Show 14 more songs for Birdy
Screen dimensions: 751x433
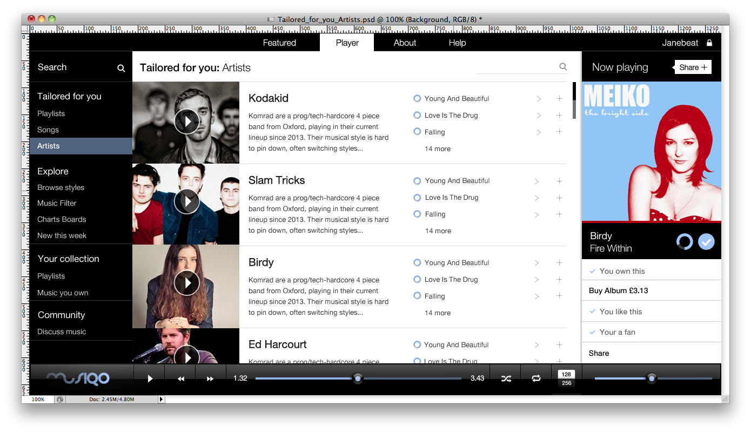click(438, 313)
